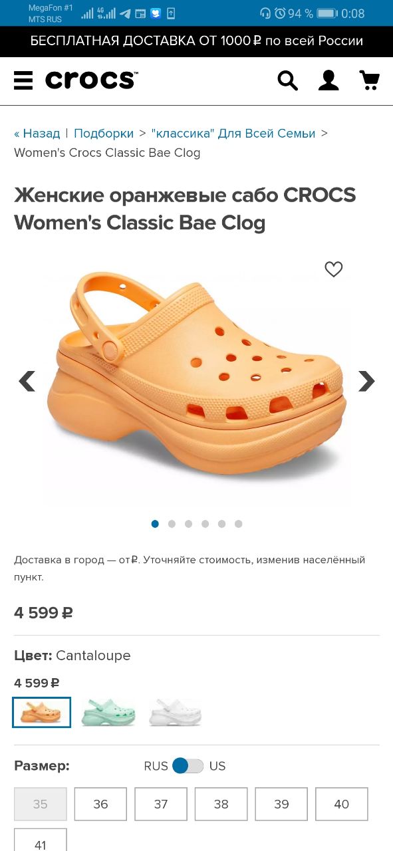The image size is (393, 851).
Task: Select size 39
Action: [281, 804]
